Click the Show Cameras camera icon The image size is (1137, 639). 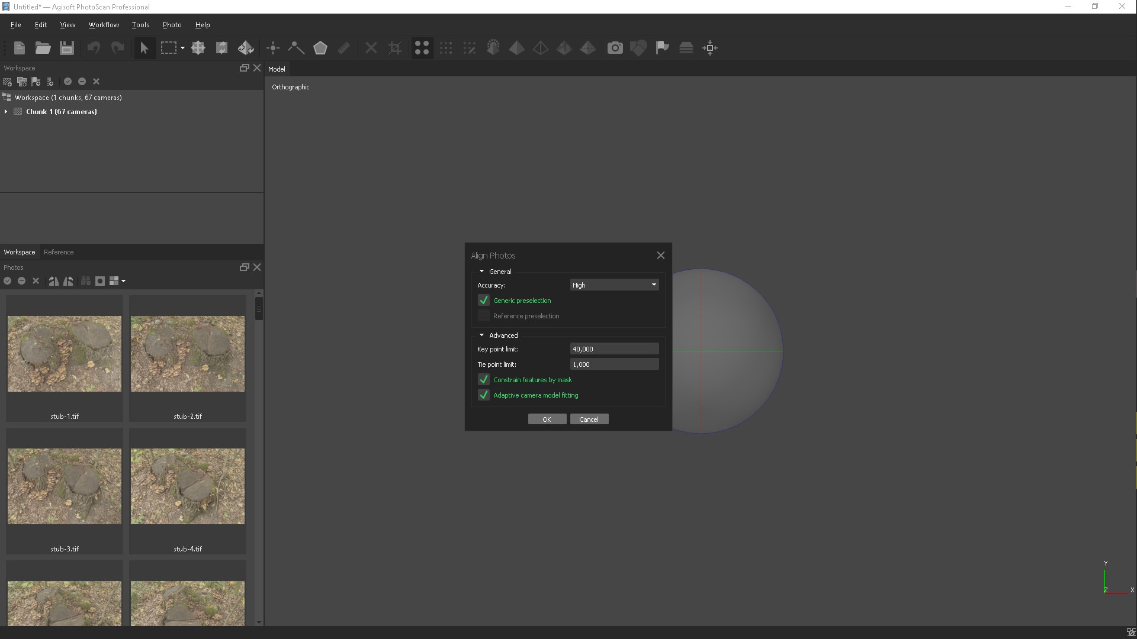[x=615, y=48]
